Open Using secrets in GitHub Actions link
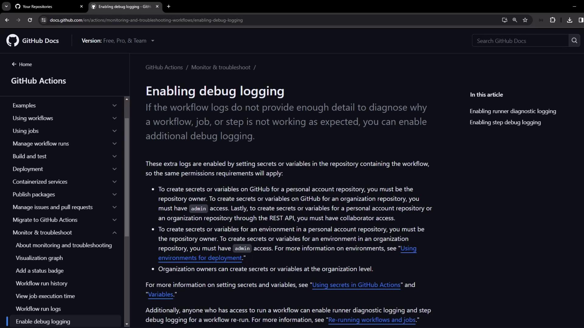The height and width of the screenshot is (328, 584). (356, 285)
